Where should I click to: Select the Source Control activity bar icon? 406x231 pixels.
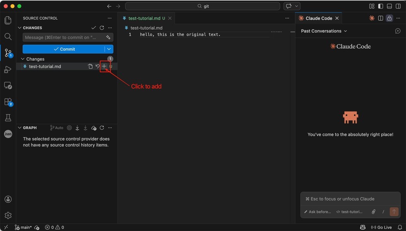point(8,53)
